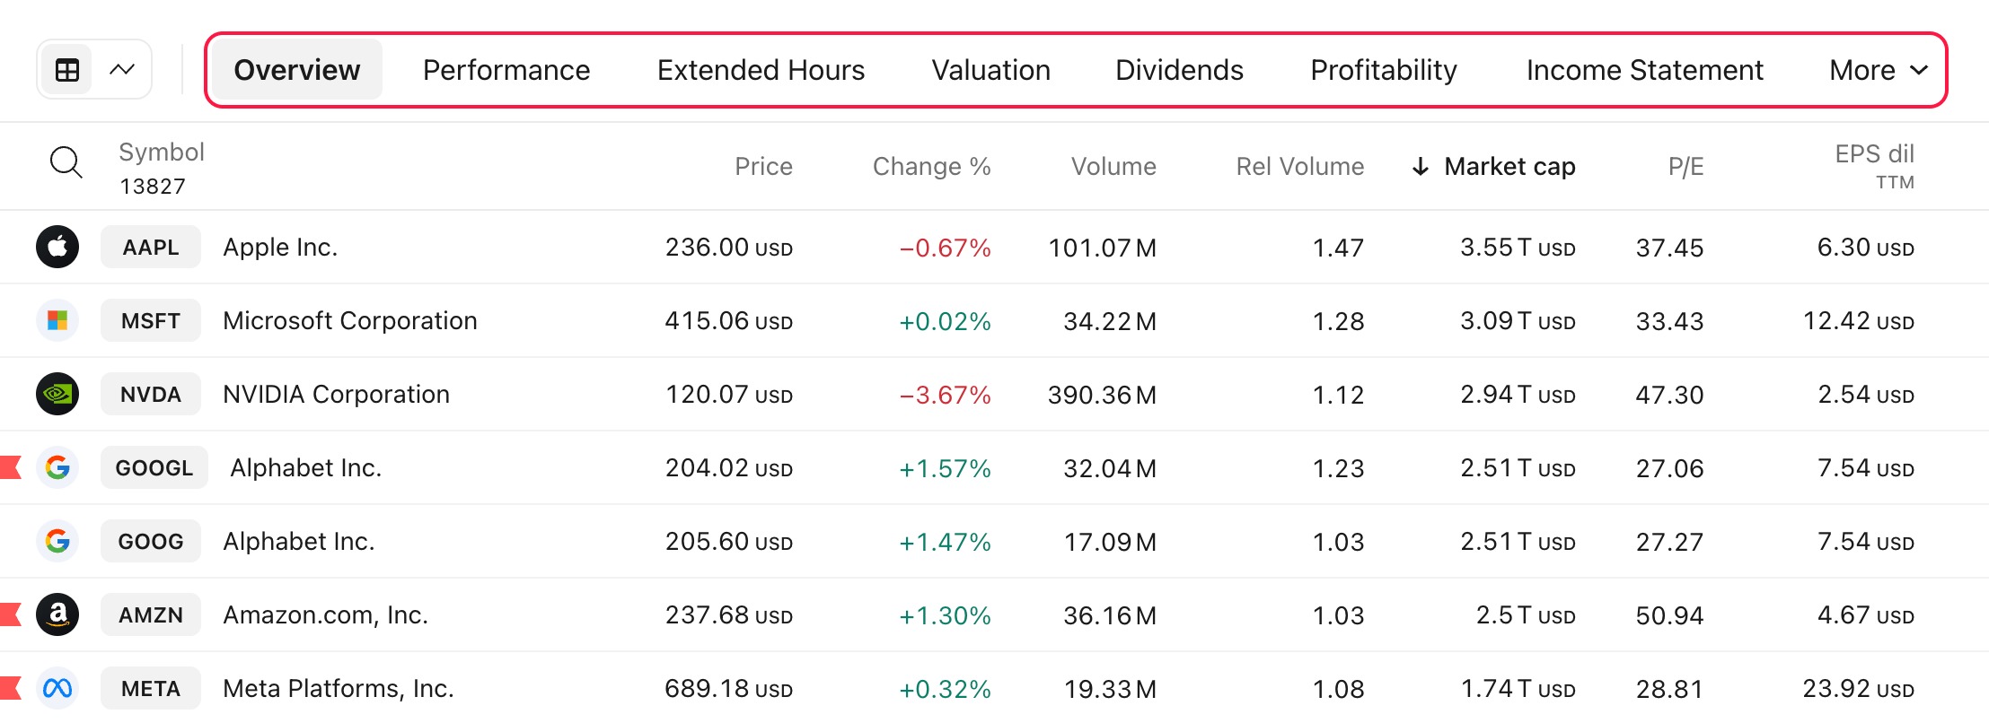This screenshot has height=723, width=1989.
Task: Sort by the Price column header
Action: tap(763, 167)
